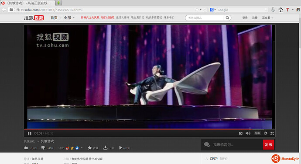Select the 饥饿游戏 browser tab
This screenshot has height=164, width=301.
pos(27,3)
